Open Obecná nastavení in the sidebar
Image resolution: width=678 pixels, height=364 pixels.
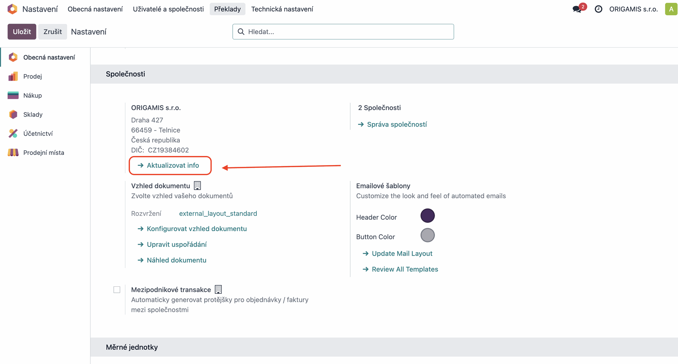click(x=45, y=57)
